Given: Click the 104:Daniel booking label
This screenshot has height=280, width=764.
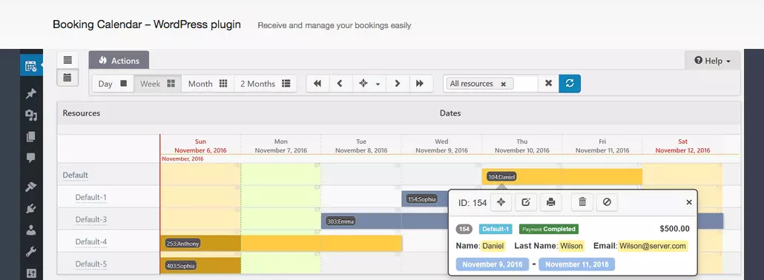Looking at the screenshot, I should click(x=501, y=177).
